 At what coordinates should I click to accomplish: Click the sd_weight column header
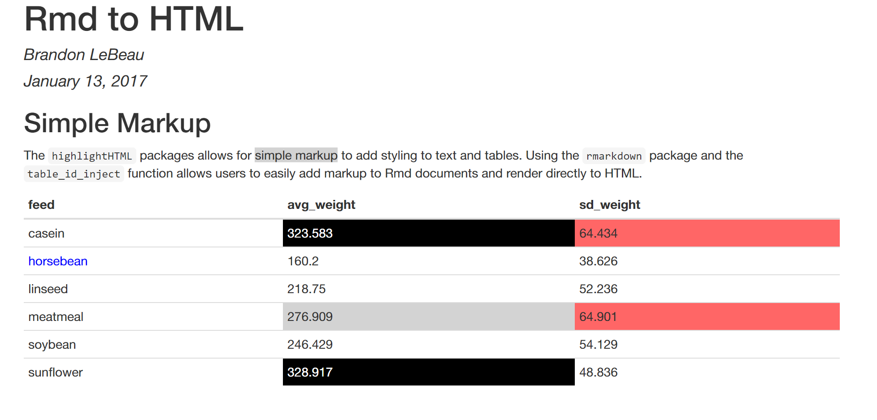click(x=609, y=205)
